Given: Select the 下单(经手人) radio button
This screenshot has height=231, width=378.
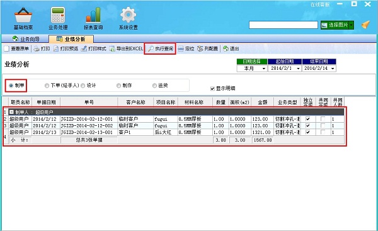Looking at the screenshot, I should click(47, 86).
